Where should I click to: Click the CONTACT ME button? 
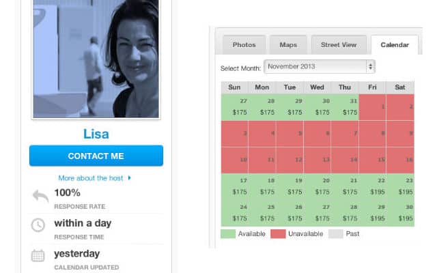96,156
